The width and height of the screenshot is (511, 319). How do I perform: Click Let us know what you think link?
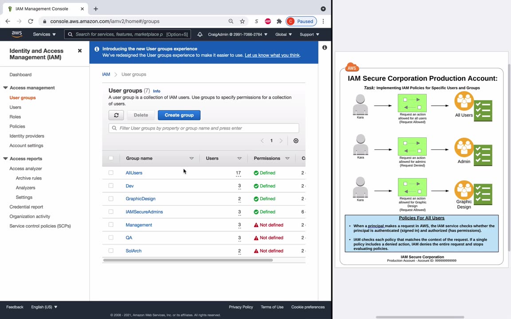(x=272, y=55)
